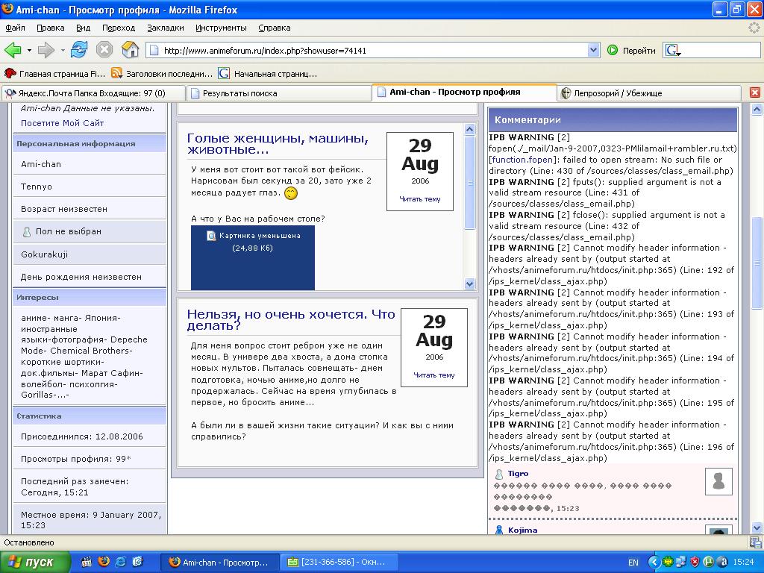Switch to the Результаты поиска tab
This screenshot has width=764, height=573.
point(279,93)
